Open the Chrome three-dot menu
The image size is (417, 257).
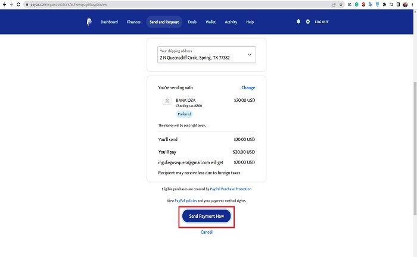click(x=412, y=4)
